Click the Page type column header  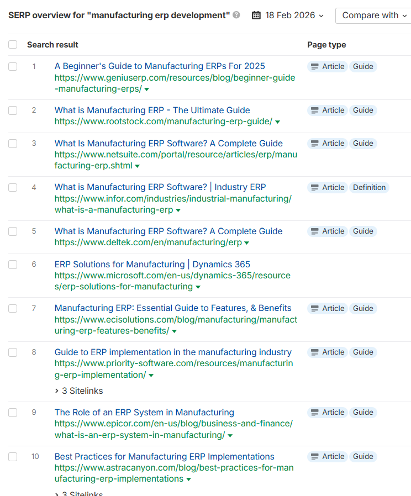coord(326,45)
